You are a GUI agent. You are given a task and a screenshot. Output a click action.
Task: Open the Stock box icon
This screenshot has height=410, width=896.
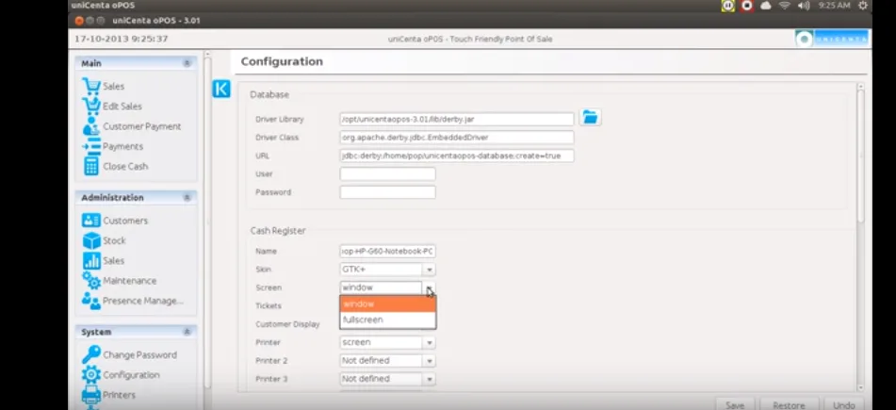(x=90, y=240)
